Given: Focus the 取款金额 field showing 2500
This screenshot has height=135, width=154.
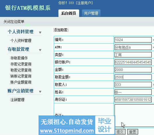Looking at the screenshot, I should [x=133, y=77].
